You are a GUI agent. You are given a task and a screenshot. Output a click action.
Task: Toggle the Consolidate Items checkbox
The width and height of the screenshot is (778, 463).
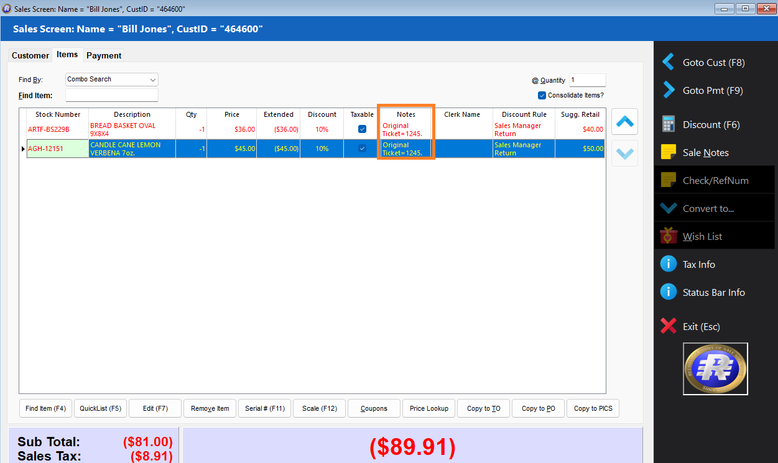[542, 95]
